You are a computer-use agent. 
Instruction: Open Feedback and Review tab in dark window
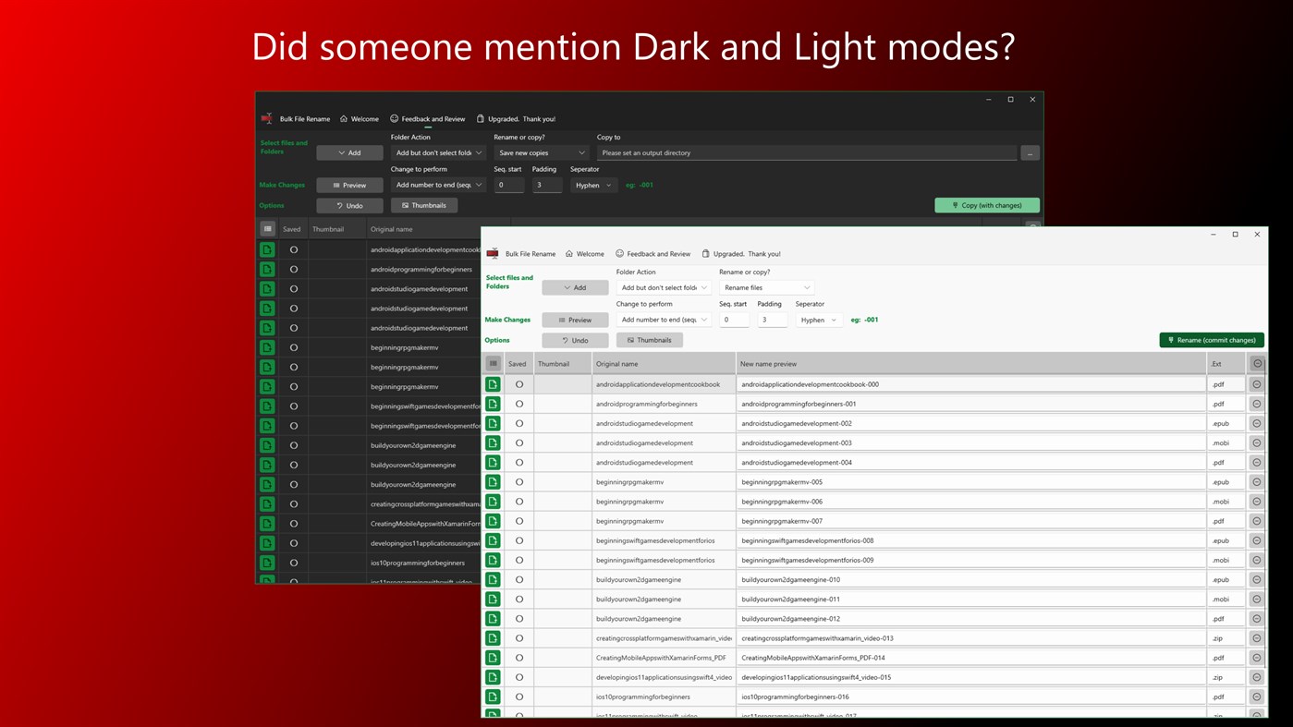[x=427, y=118]
